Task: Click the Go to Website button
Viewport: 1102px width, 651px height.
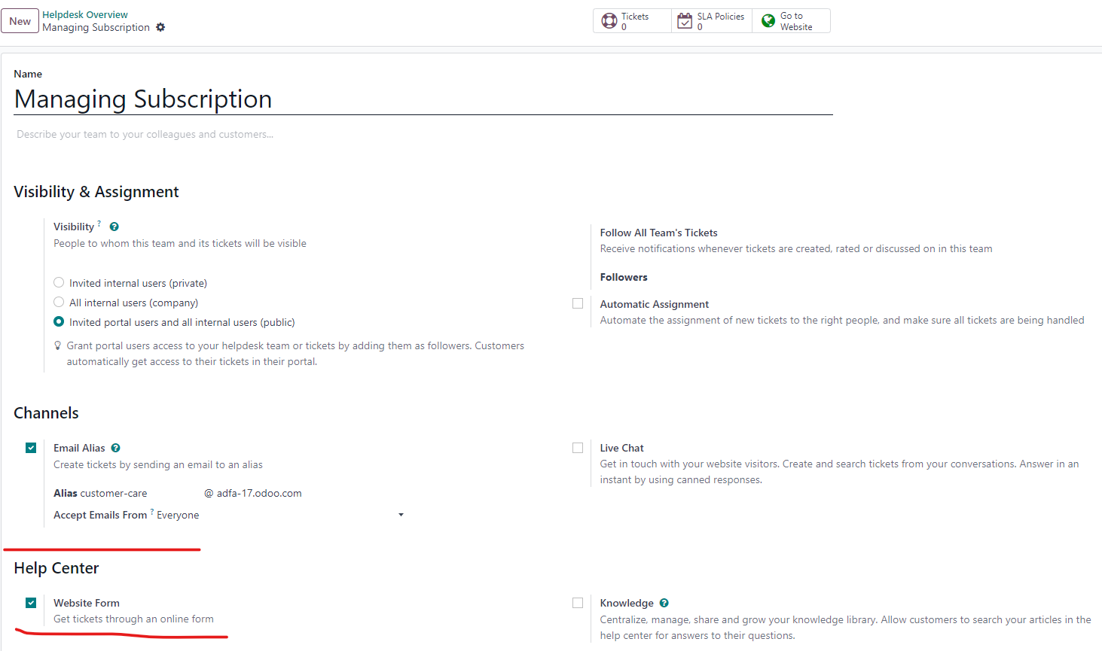Action: tap(791, 21)
